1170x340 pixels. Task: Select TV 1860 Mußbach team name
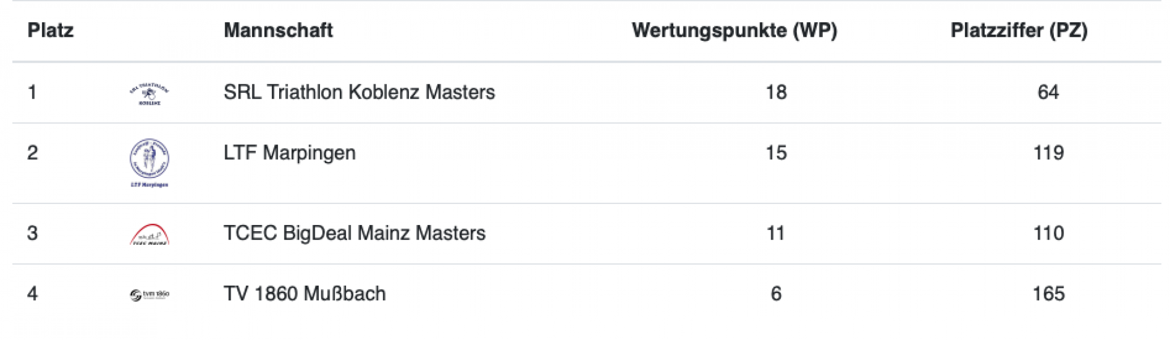click(x=305, y=294)
